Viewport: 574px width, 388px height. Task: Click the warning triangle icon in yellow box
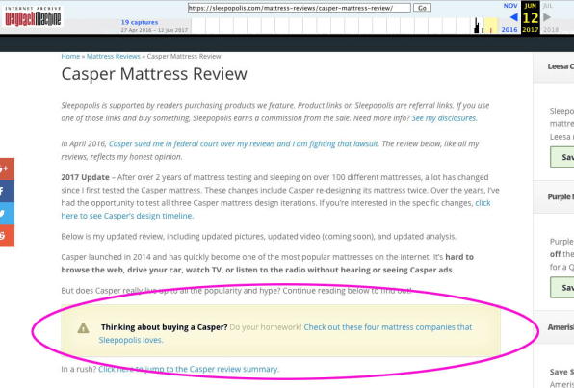(x=83, y=328)
